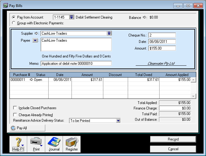Image resolution: width=206 pixels, height=156 pixels.
Task: Maximize the Pay Bills window
Action: click(188, 6)
